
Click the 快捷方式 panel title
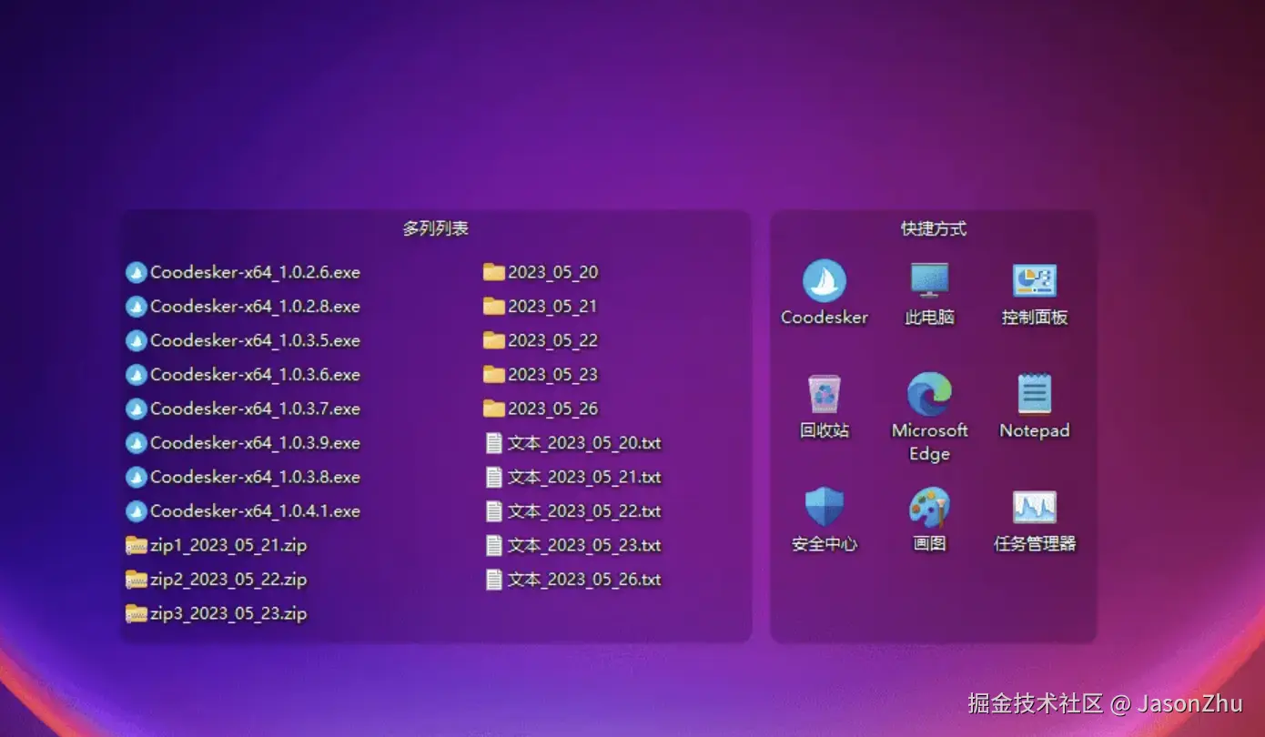(934, 228)
